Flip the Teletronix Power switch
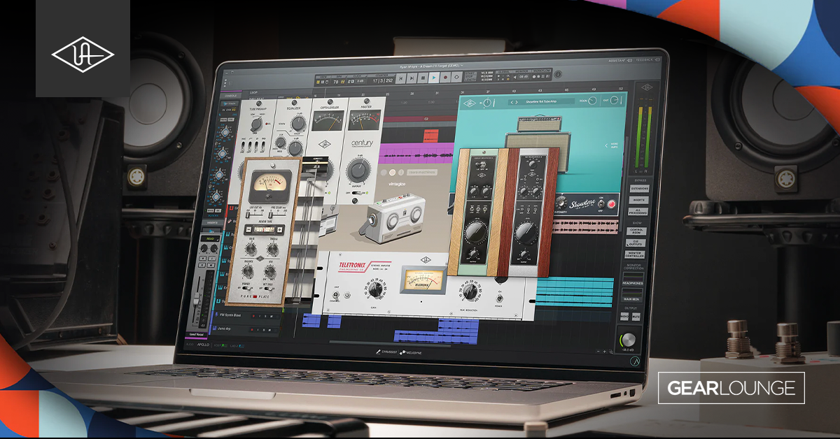840x439 pixels. point(500,298)
